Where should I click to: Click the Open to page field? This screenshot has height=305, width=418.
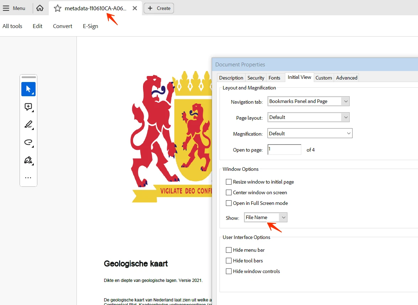pyautogui.click(x=284, y=149)
